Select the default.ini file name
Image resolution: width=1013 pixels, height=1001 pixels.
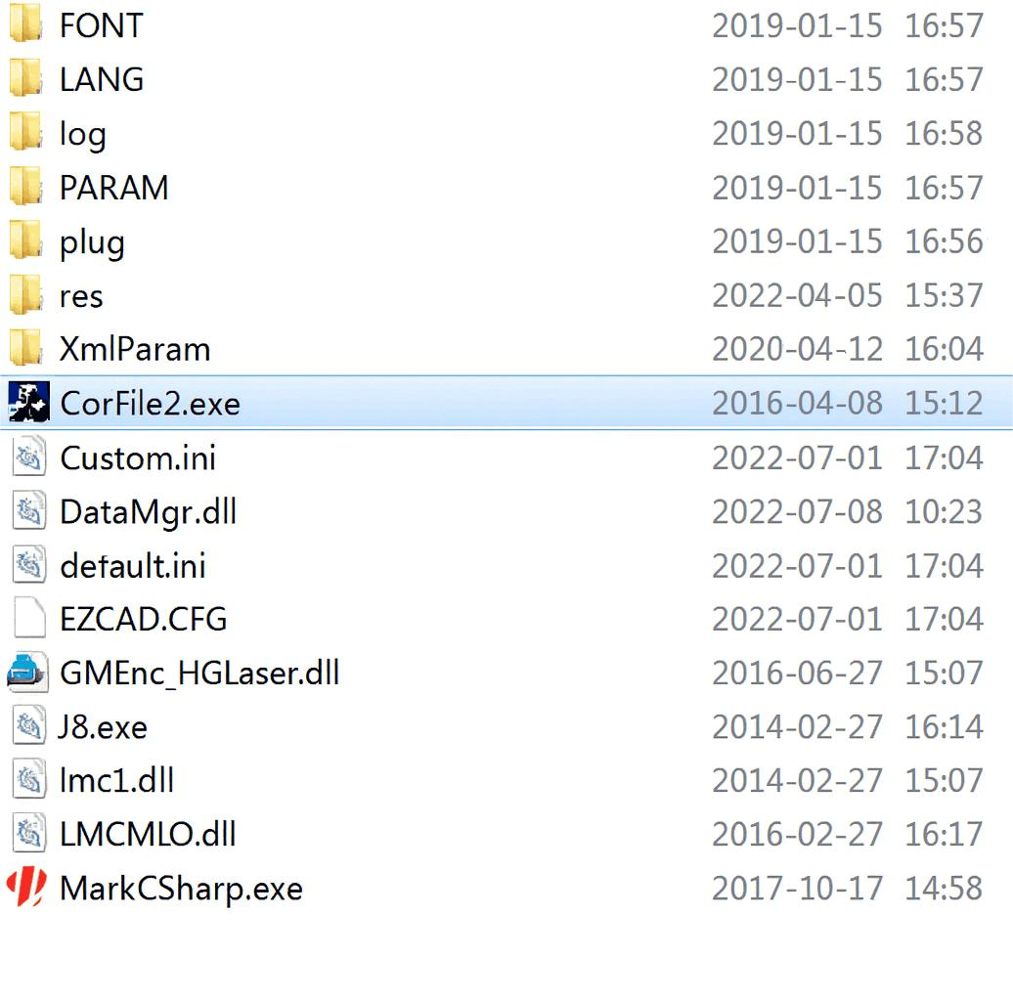pos(132,566)
